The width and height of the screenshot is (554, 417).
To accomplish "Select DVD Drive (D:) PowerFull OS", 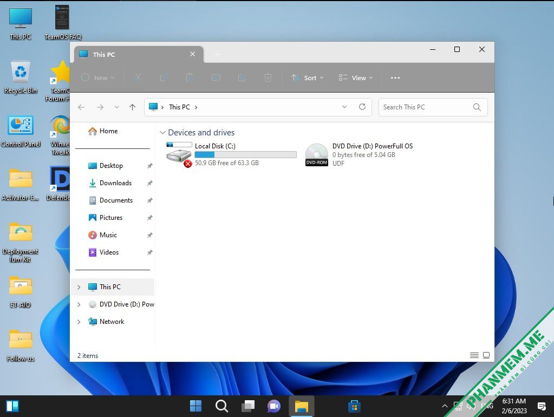I will [x=359, y=154].
